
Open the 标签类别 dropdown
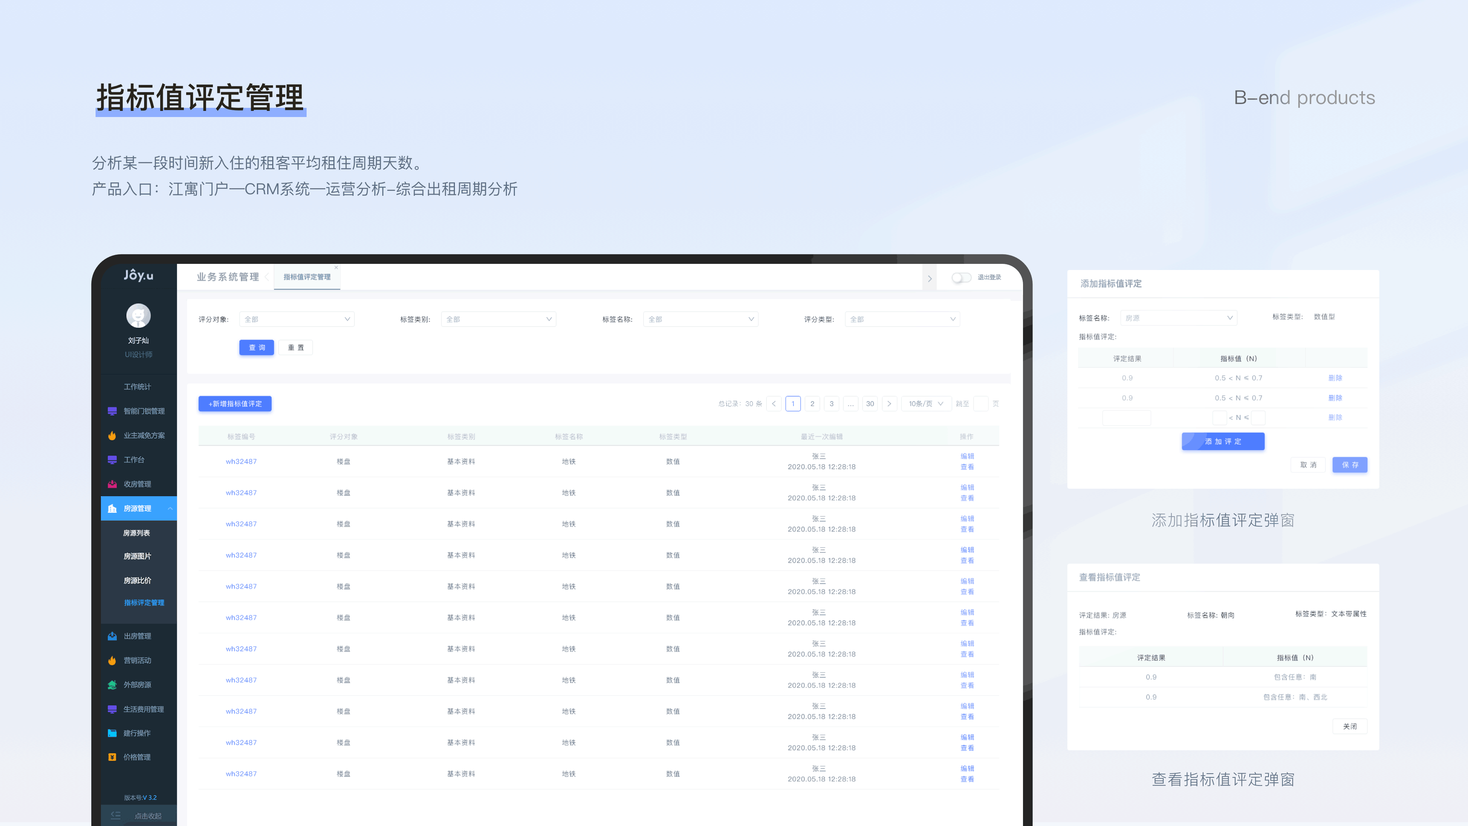click(x=499, y=319)
